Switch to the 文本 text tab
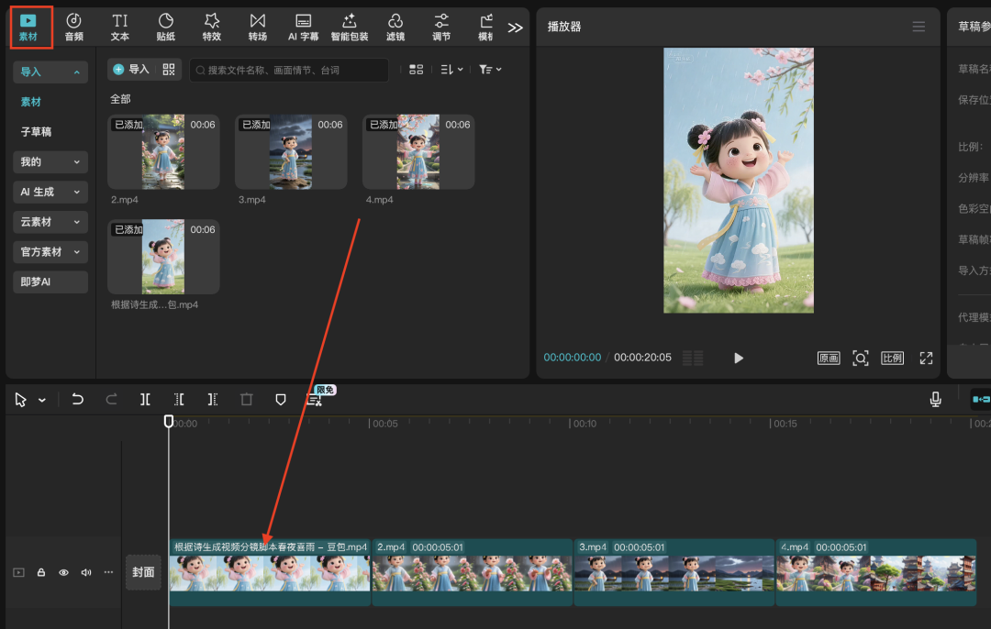 120,27
